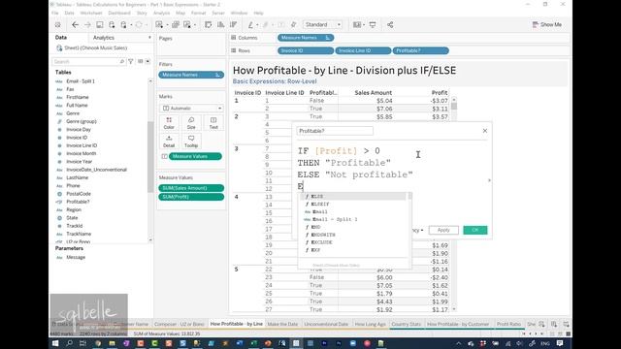Open the Data pane view options dropdown
The height and width of the screenshot is (349, 621).
click(x=147, y=62)
